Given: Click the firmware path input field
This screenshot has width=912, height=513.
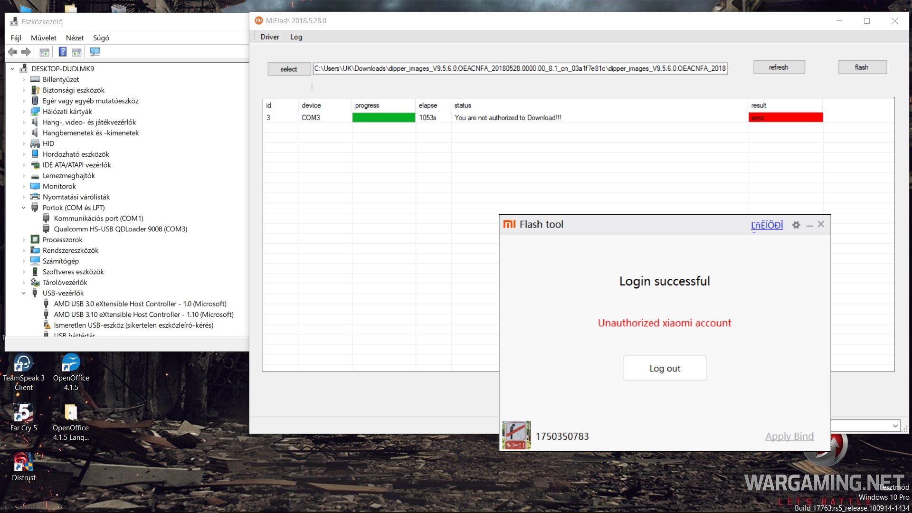Looking at the screenshot, I should [520, 68].
